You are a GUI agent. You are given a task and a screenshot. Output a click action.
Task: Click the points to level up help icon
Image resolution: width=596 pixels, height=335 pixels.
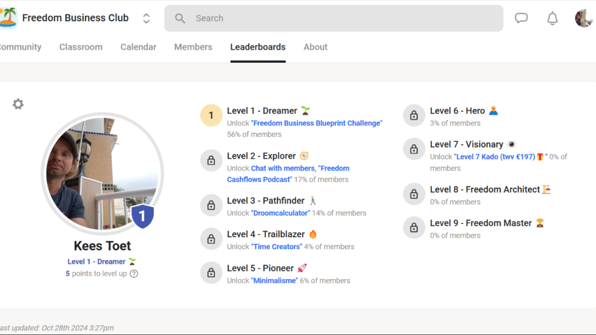click(134, 274)
